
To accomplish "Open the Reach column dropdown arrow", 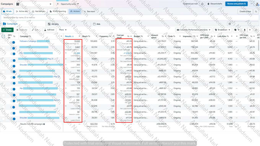I will (x=96, y=36).
